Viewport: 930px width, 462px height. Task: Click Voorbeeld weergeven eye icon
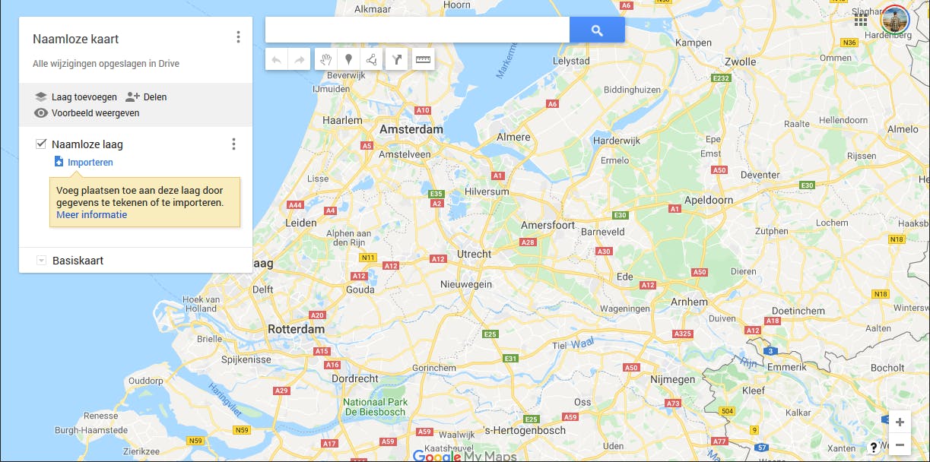coord(41,113)
